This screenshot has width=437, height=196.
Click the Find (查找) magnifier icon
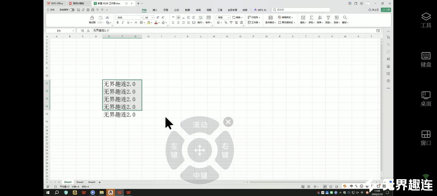(345, 18)
